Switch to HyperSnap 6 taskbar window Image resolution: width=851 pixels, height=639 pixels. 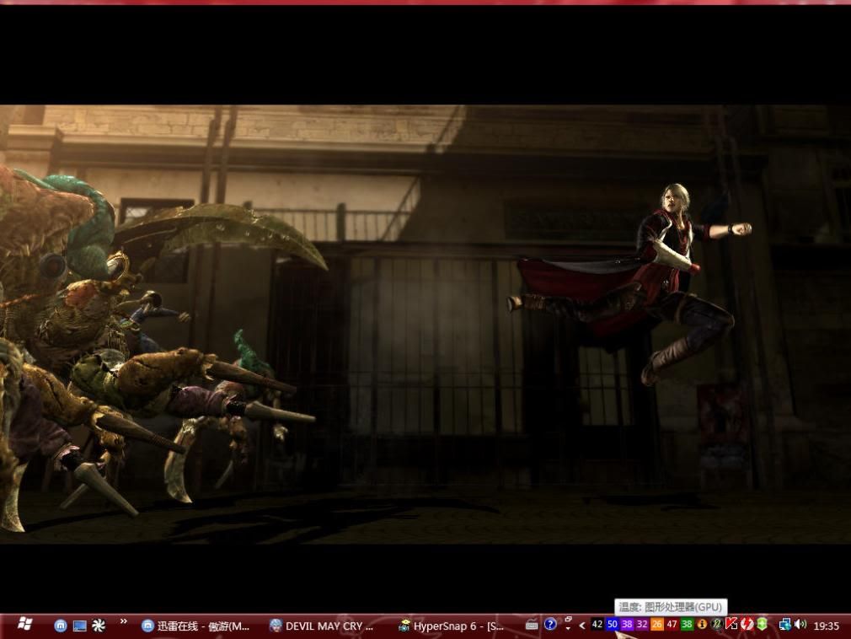point(452,626)
